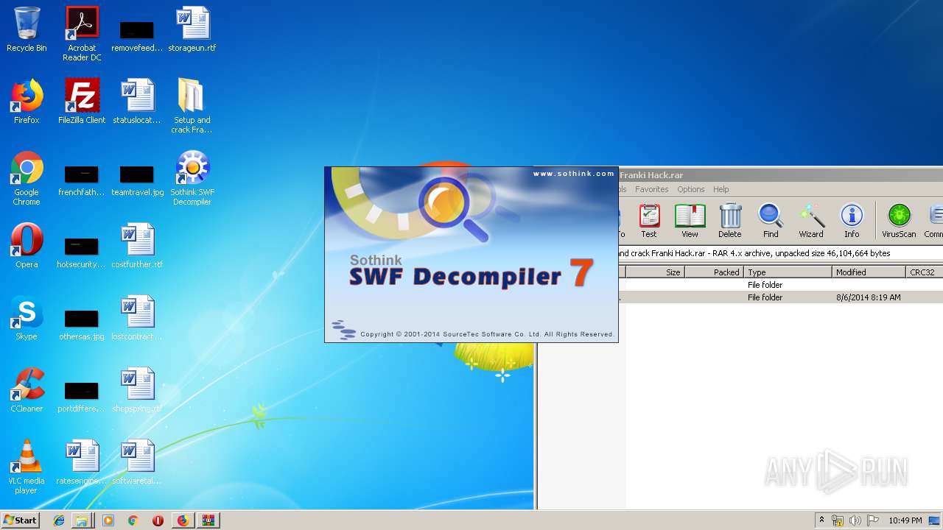
Task: Select the portdiffere... desktop file
Action: point(82,397)
